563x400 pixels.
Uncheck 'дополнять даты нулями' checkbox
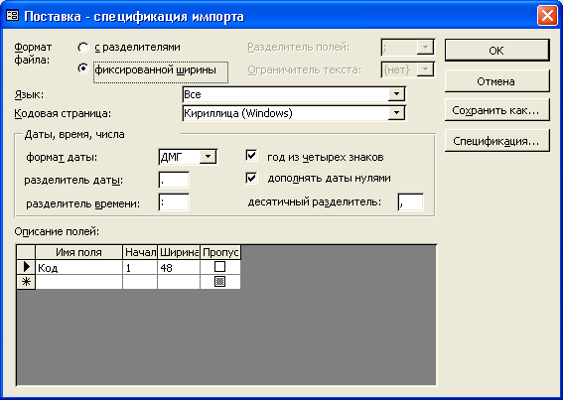(x=251, y=178)
